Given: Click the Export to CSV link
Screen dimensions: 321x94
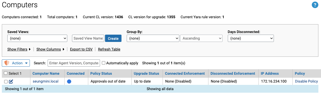Looking at the screenshot, I should (x=81, y=49).
